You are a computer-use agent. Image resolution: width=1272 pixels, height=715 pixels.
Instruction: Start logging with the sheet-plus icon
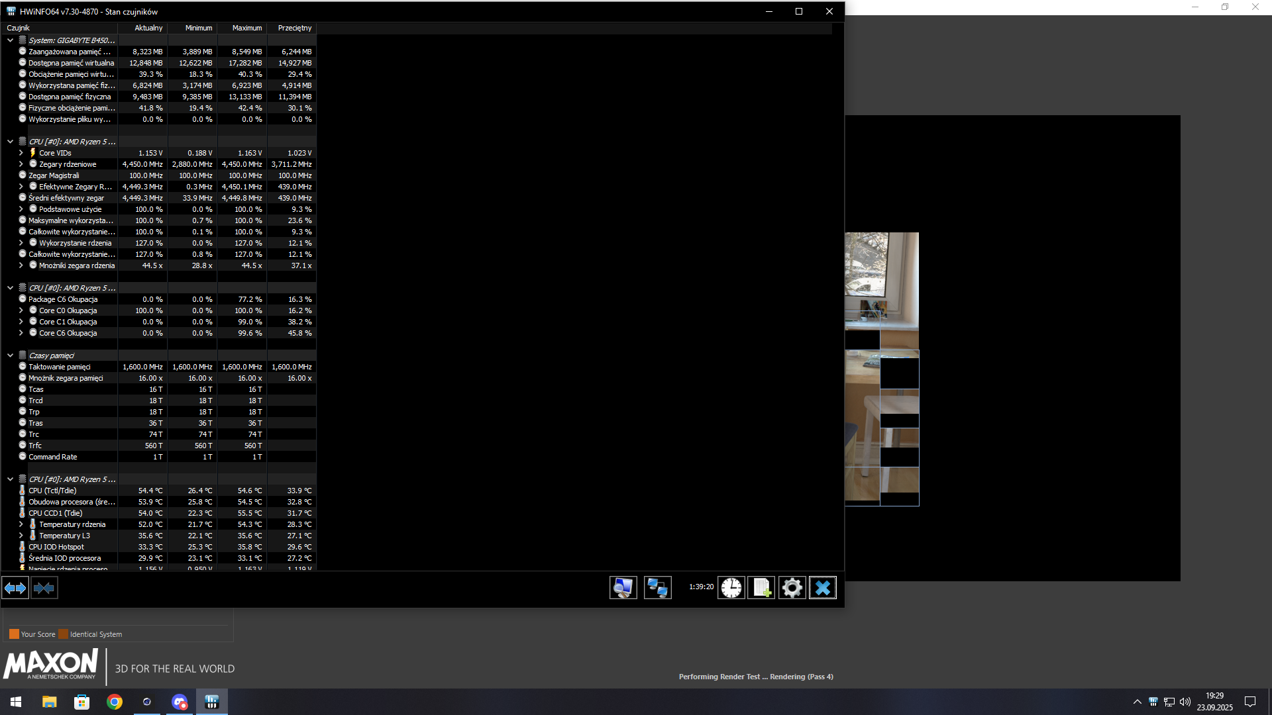coord(761,588)
